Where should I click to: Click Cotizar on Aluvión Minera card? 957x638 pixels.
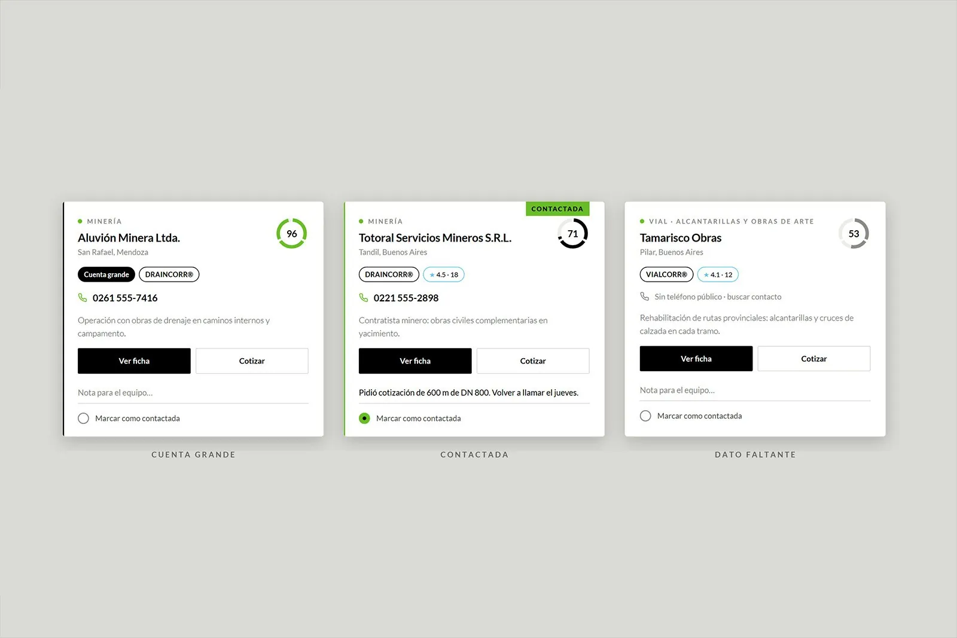[252, 361]
